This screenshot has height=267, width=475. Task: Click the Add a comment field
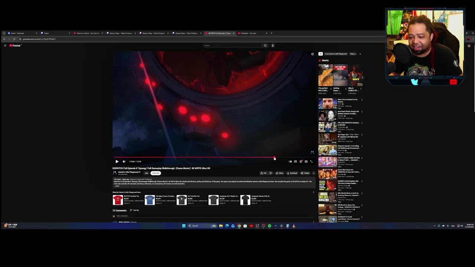[215, 216]
